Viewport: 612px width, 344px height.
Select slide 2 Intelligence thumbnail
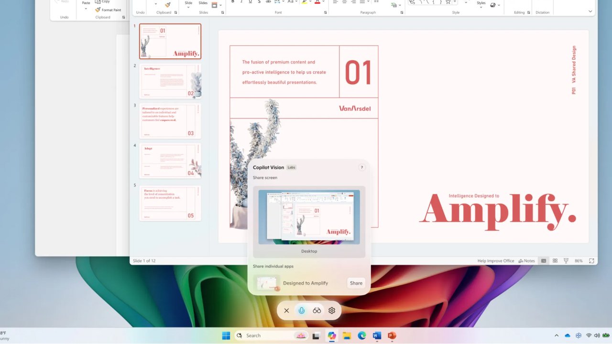click(x=170, y=81)
